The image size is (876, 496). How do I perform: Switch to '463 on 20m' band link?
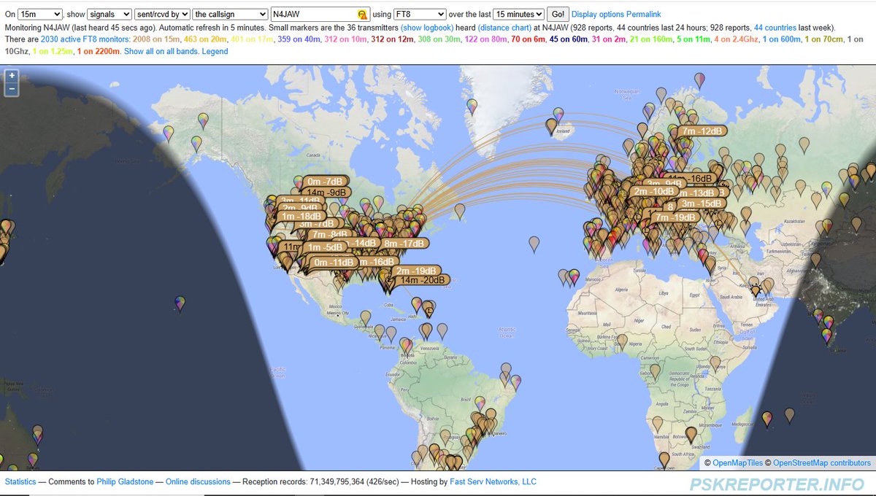(x=205, y=39)
